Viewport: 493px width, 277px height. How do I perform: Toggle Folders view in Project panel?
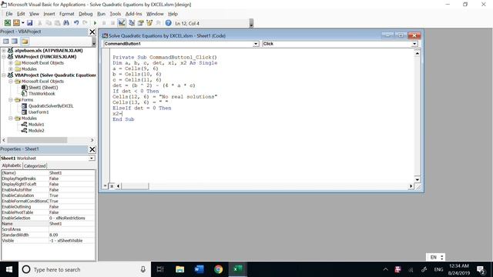pyautogui.click(x=25, y=41)
